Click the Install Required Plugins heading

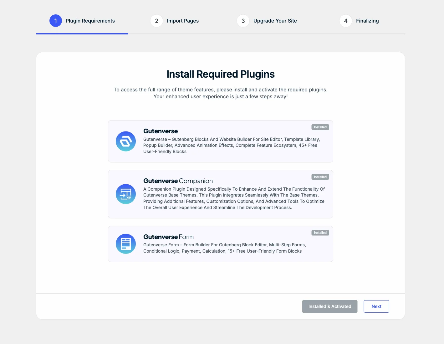pyautogui.click(x=221, y=74)
